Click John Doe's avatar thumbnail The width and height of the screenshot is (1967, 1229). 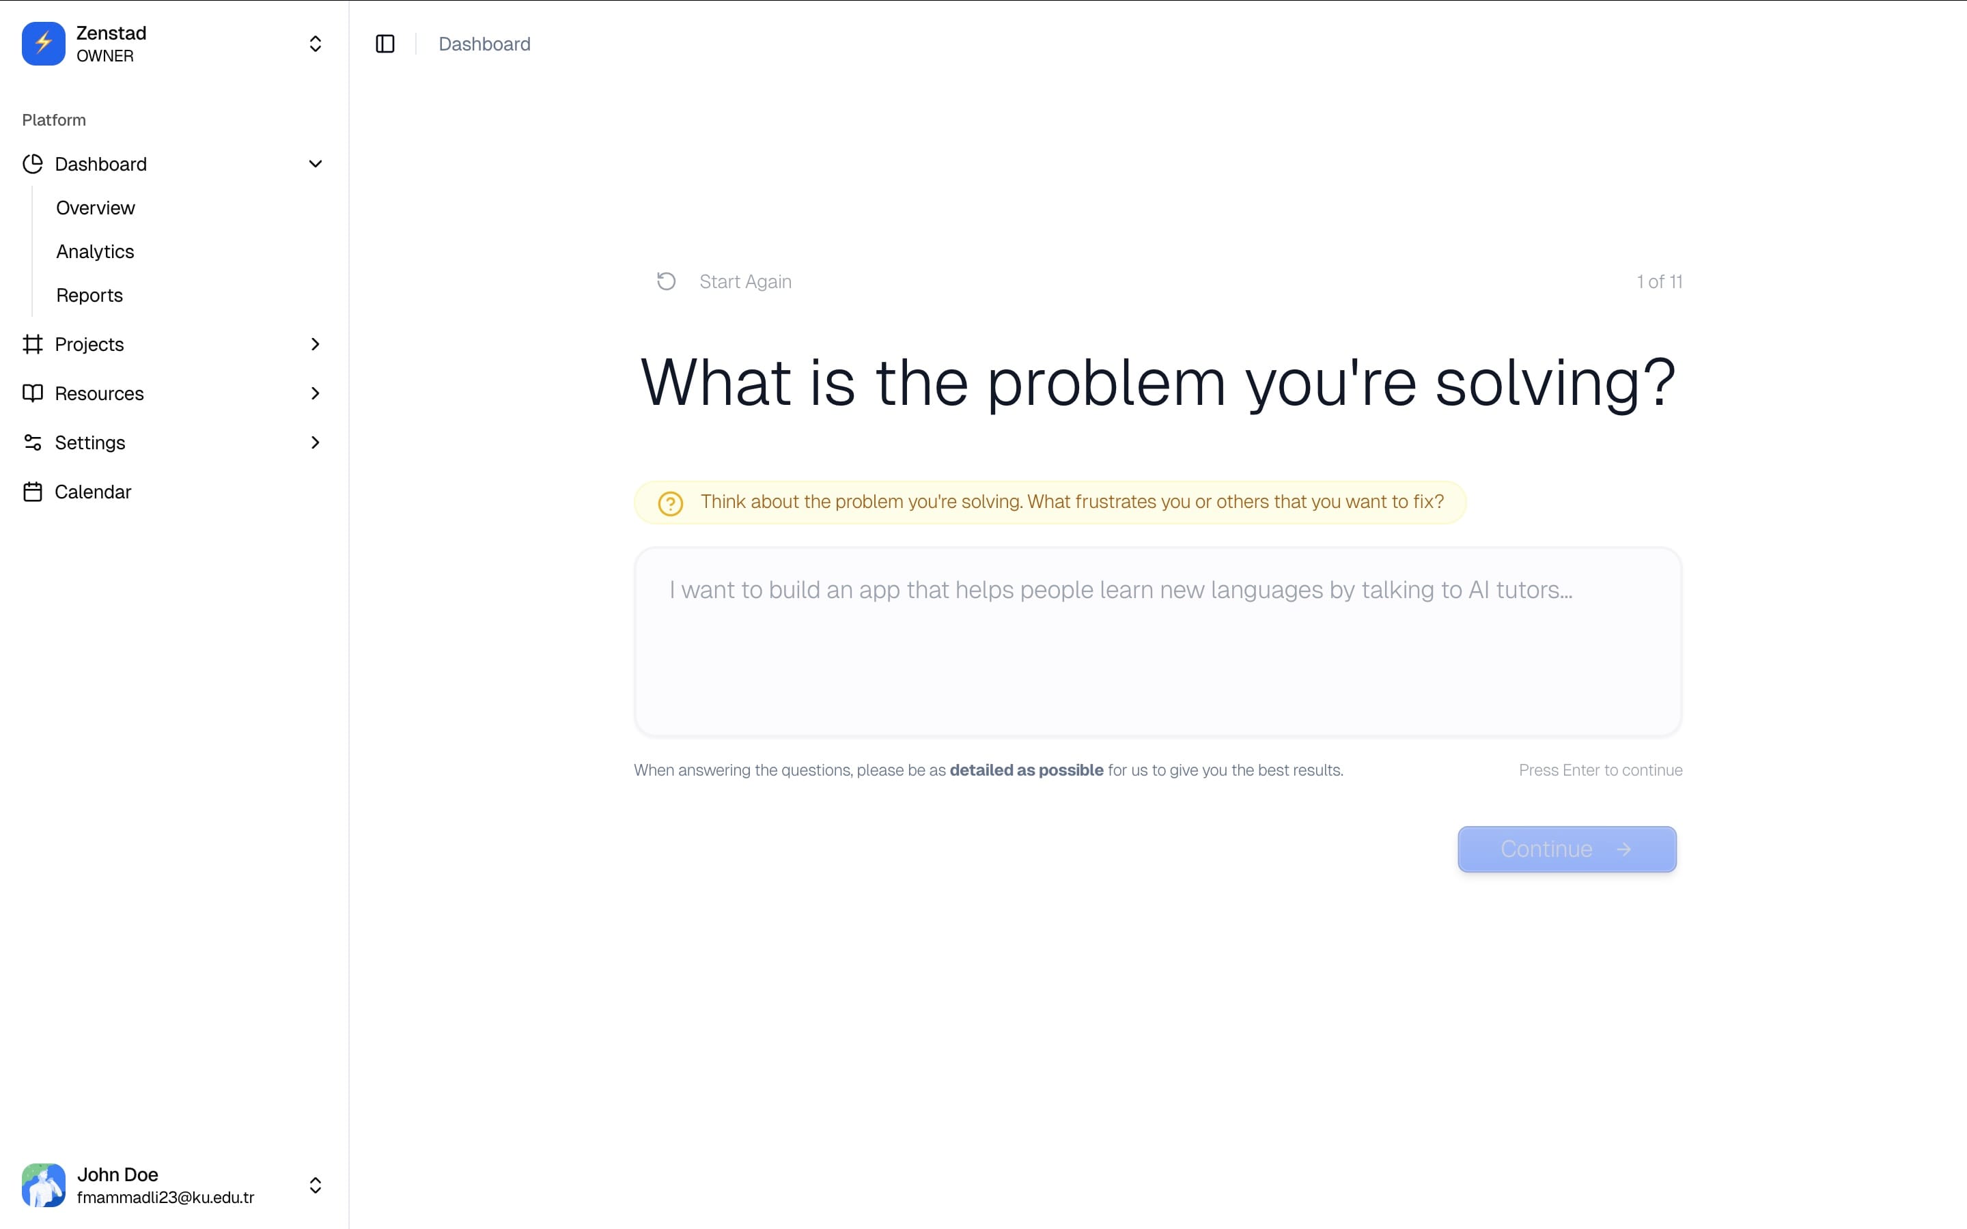43,1185
